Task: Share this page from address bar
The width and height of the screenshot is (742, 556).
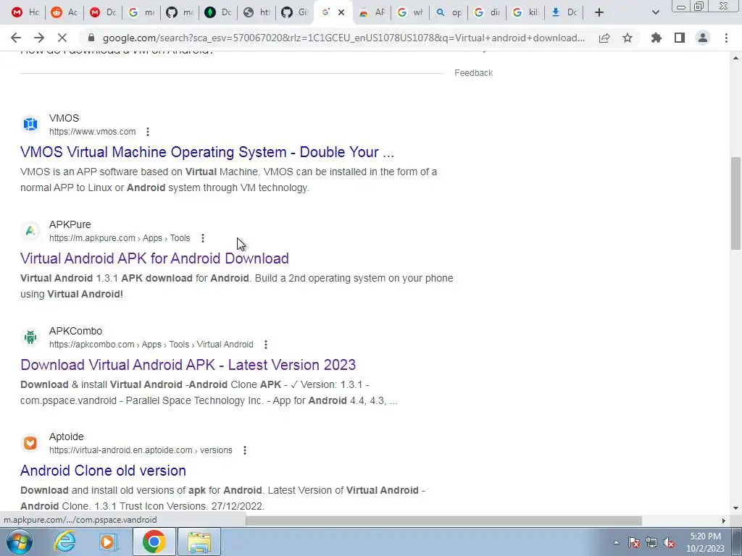Action: pos(604,38)
